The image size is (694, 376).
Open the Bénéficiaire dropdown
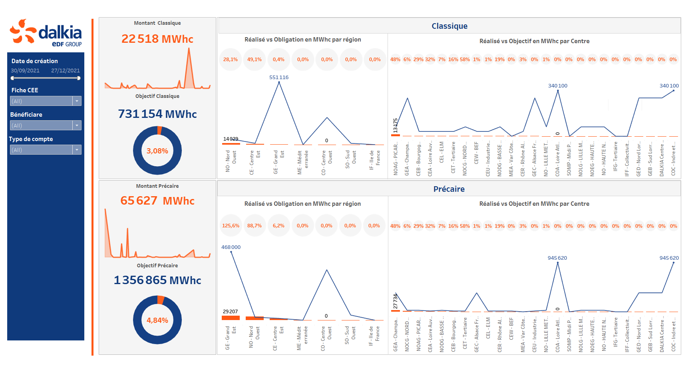tap(46, 125)
